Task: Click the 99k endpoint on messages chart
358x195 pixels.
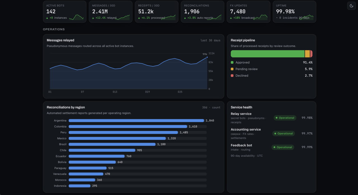Action: [x=207, y=57]
